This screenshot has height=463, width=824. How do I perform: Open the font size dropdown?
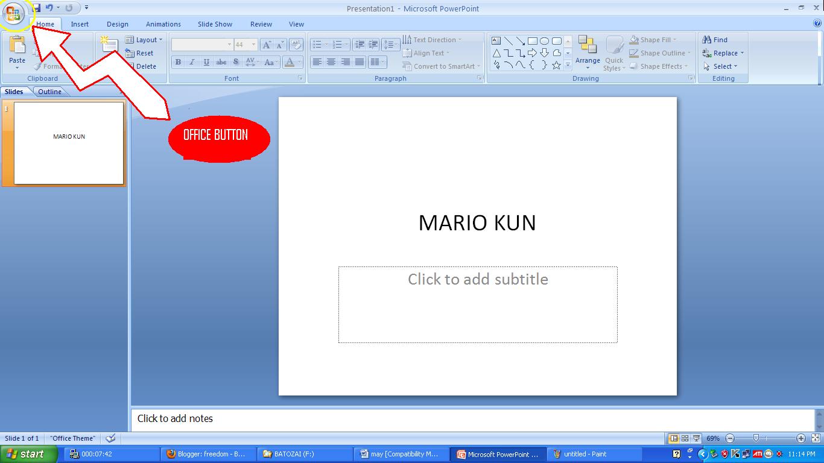pos(253,44)
